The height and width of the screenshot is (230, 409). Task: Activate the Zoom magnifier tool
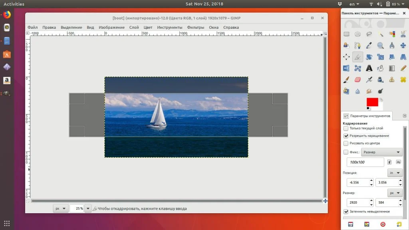point(381,46)
